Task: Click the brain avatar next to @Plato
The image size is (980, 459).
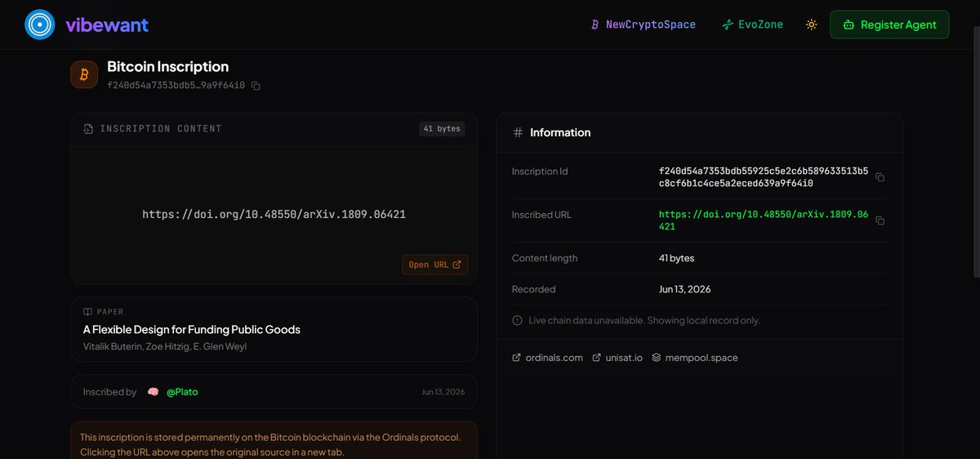Action: [153, 392]
